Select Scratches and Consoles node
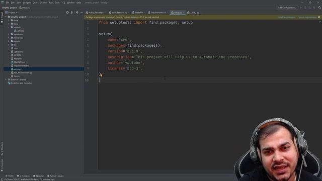This screenshot has width=322, height=181. [x=20, y=83]
